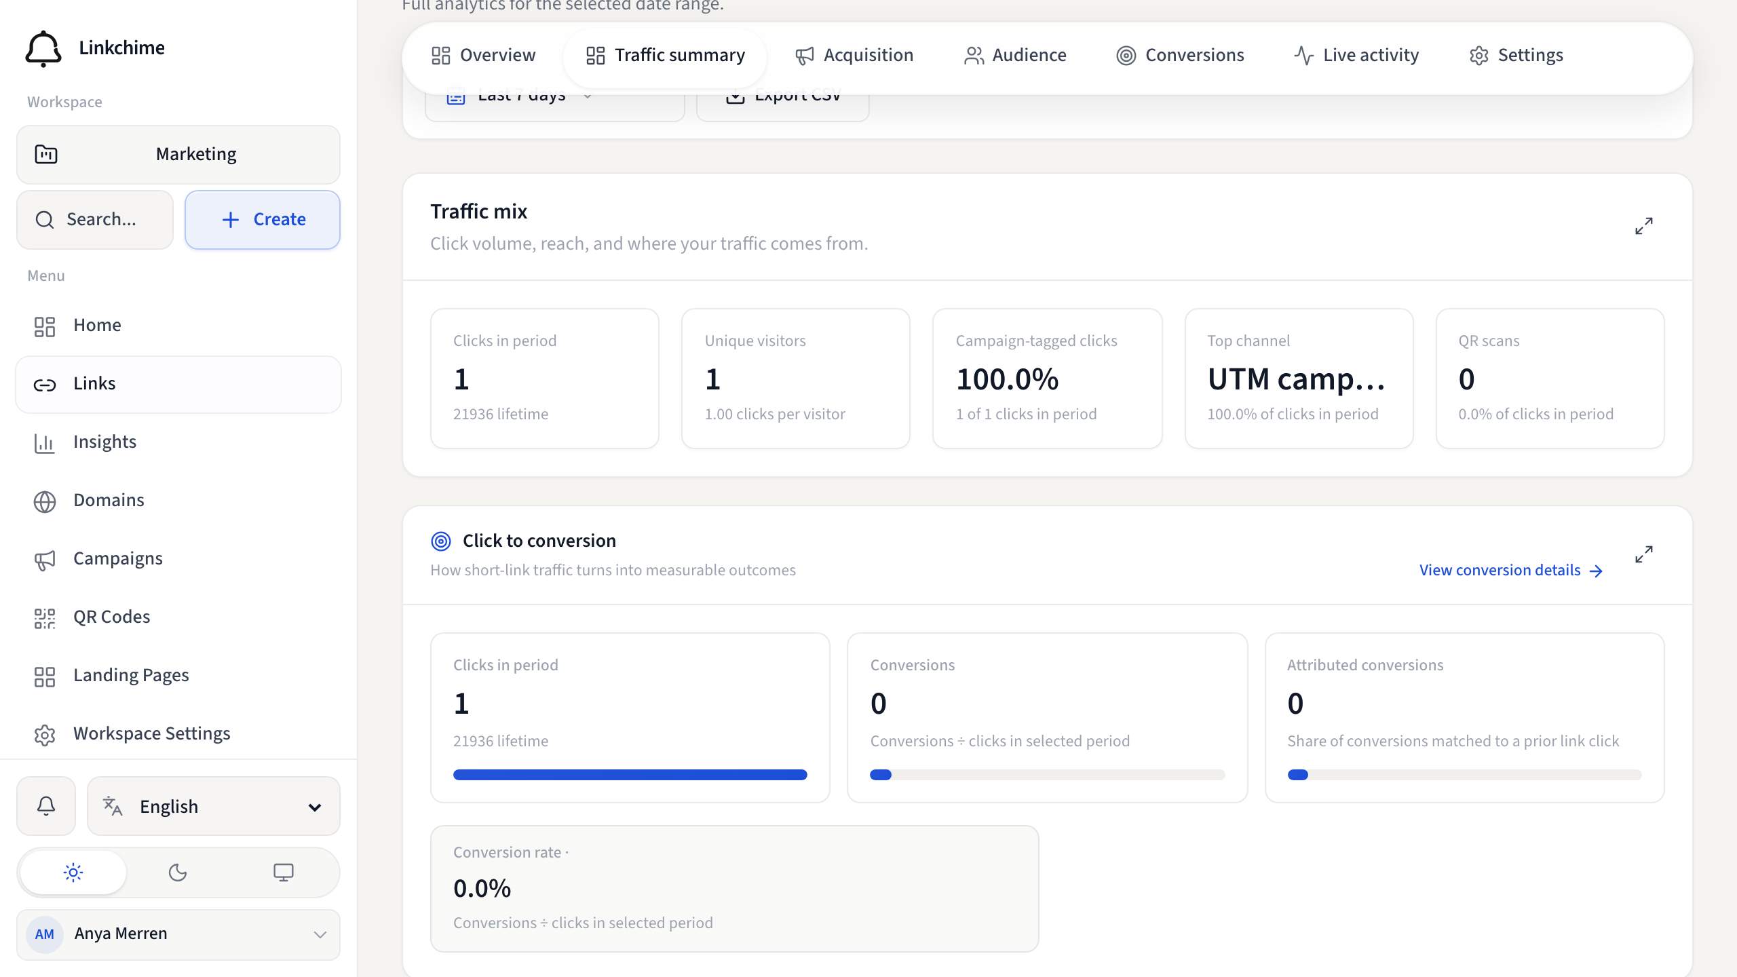Click the Conversion rate 0.0% card
This screenshot has height=977, width=1737.
tap(735, 889)
